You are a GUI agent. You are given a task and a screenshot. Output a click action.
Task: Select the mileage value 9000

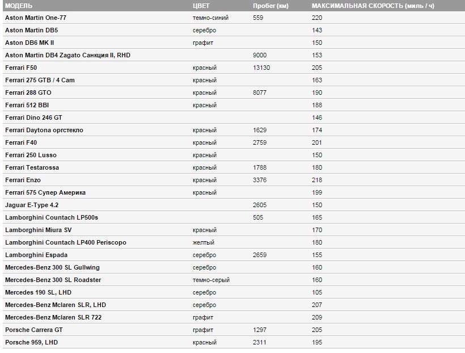[260, 55]
